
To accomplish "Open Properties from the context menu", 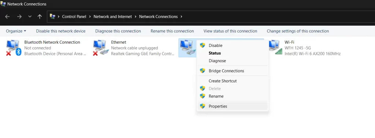I will pos(233,106).
